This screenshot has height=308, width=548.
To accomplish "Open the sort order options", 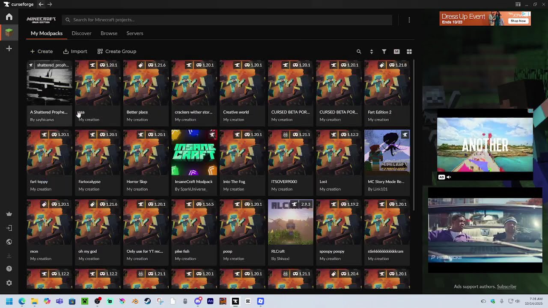I will pos(371,51).
